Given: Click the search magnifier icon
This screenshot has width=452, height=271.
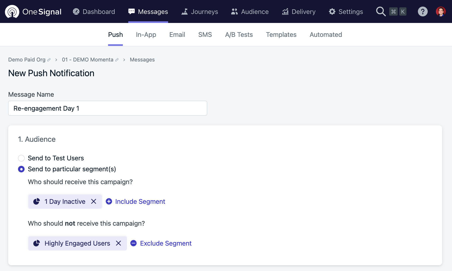Looking at the screenshot, I should click(x=381, y=11).
